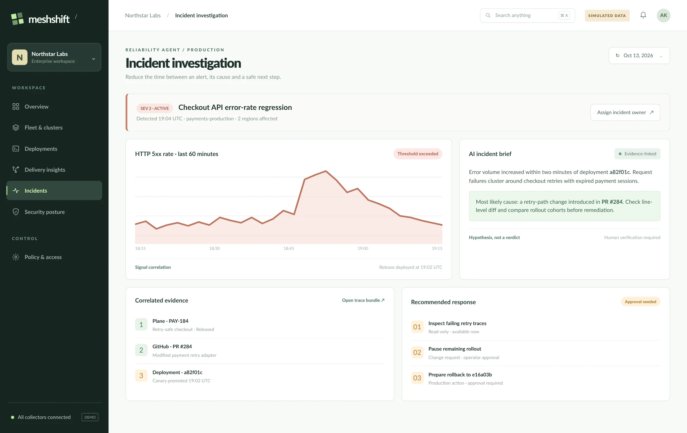
Task: Click Release deployed at 19:02 UTC note
Action: [411, 267]
